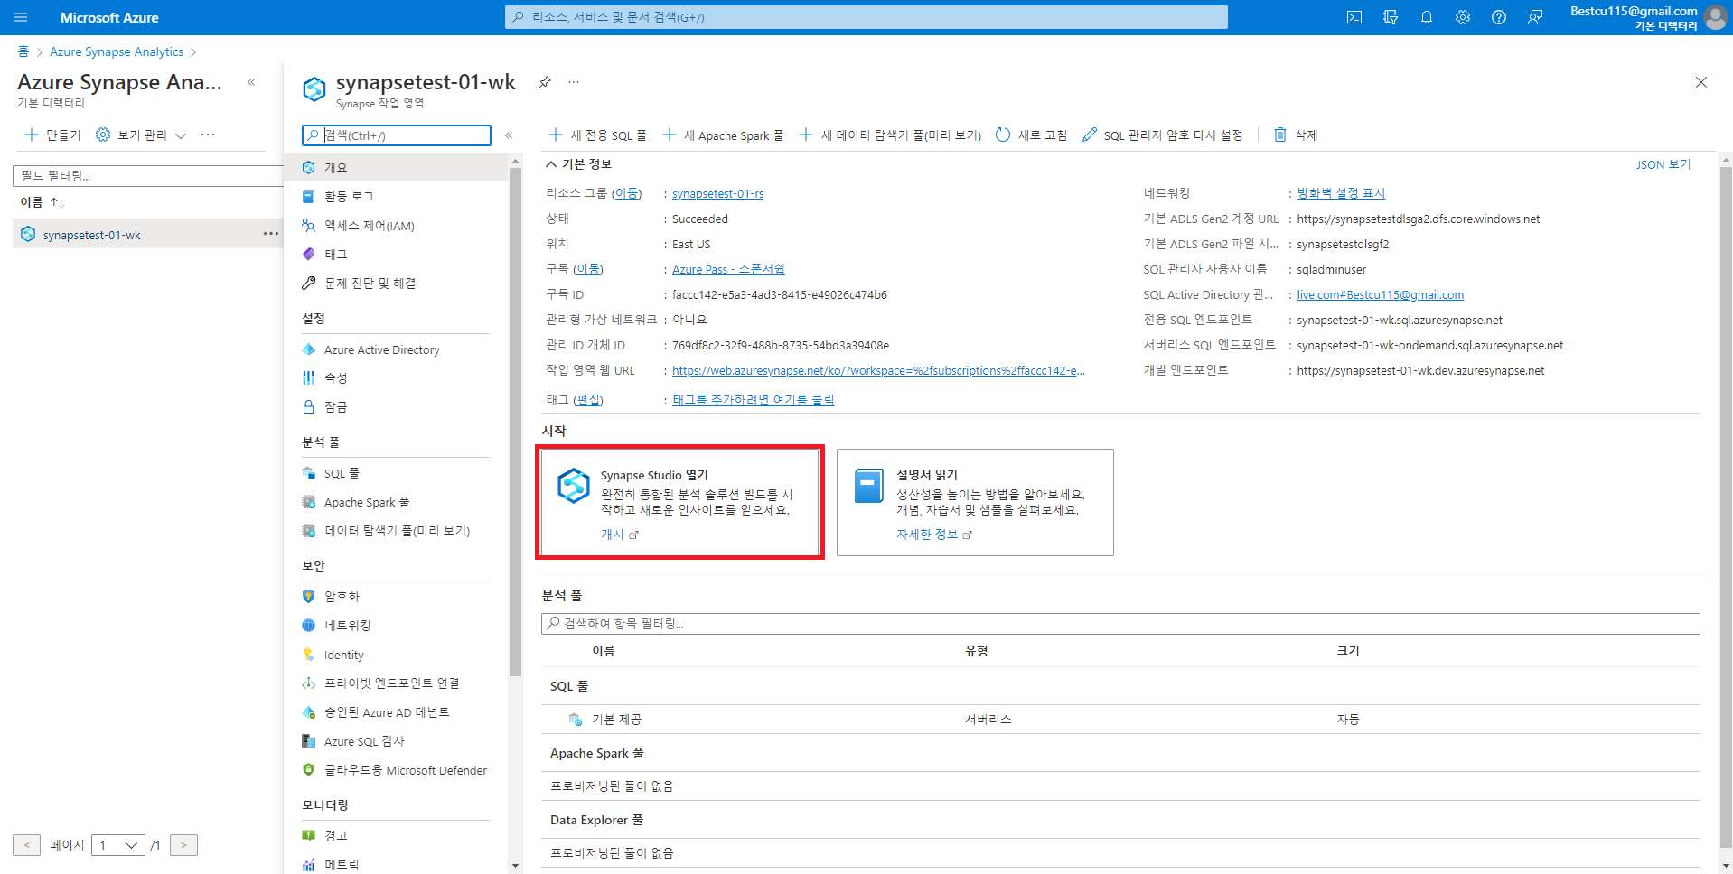
Task: Open 데이터 탐색기 풀(미리 보기) menu item
Action: tap(397, 531)
